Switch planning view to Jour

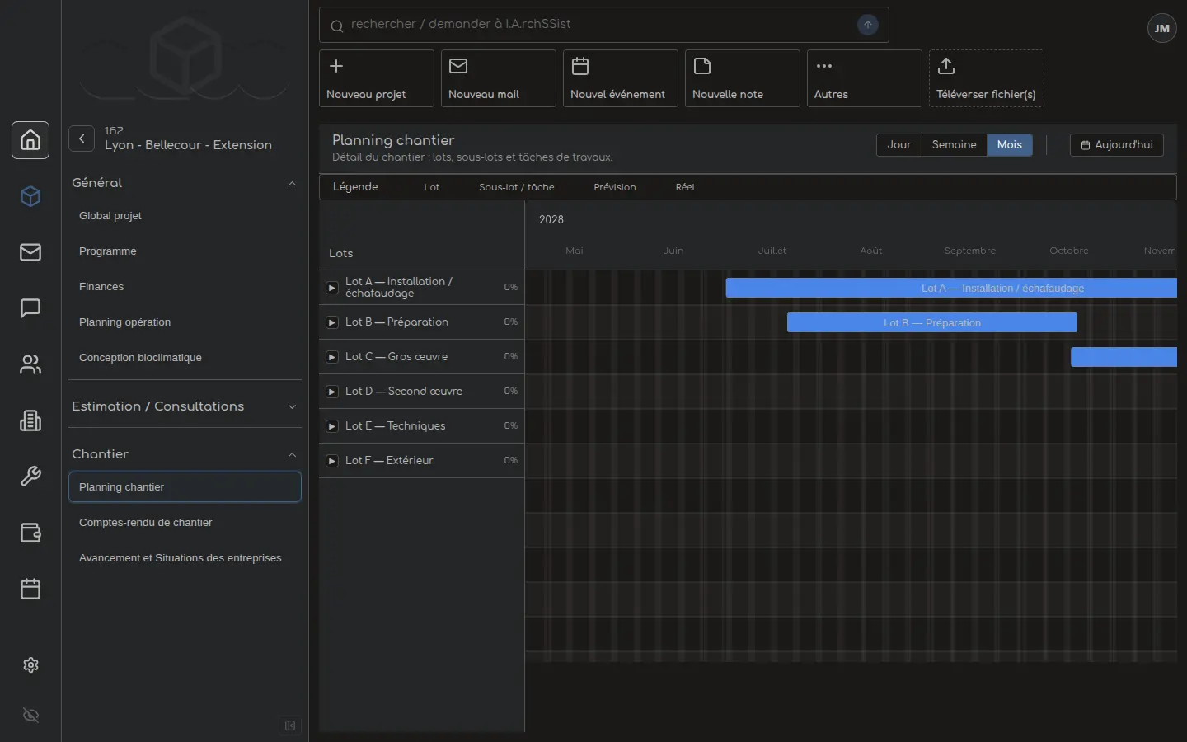point(899,145)
